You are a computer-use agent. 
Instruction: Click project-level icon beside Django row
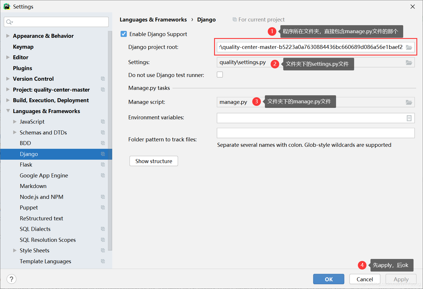click(103, 154)
